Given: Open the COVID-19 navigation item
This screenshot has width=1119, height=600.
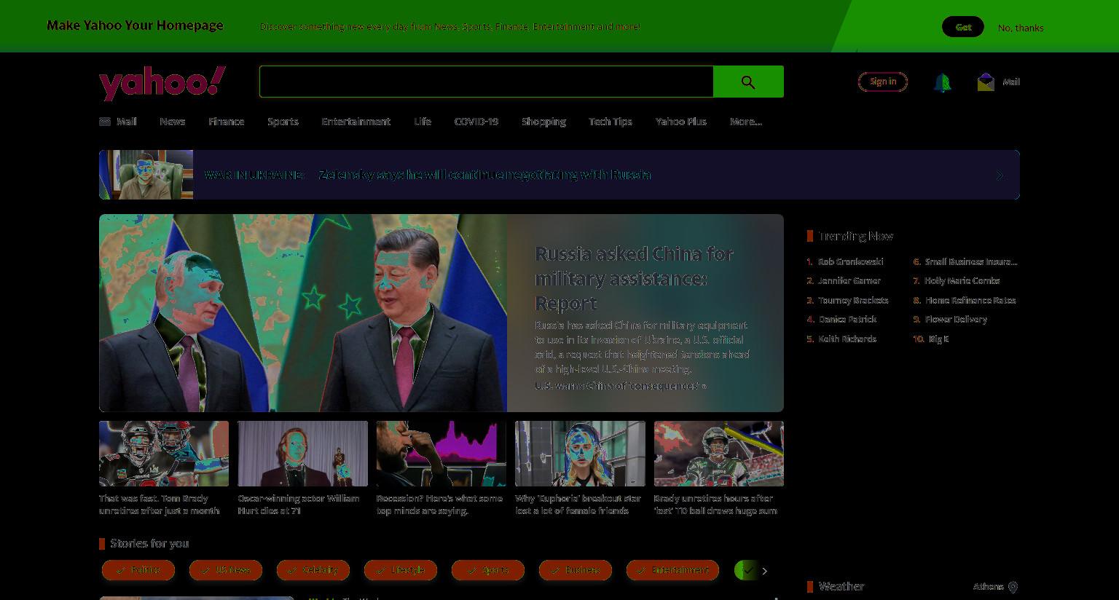Looking at the screenshot, I should point(476,122).
